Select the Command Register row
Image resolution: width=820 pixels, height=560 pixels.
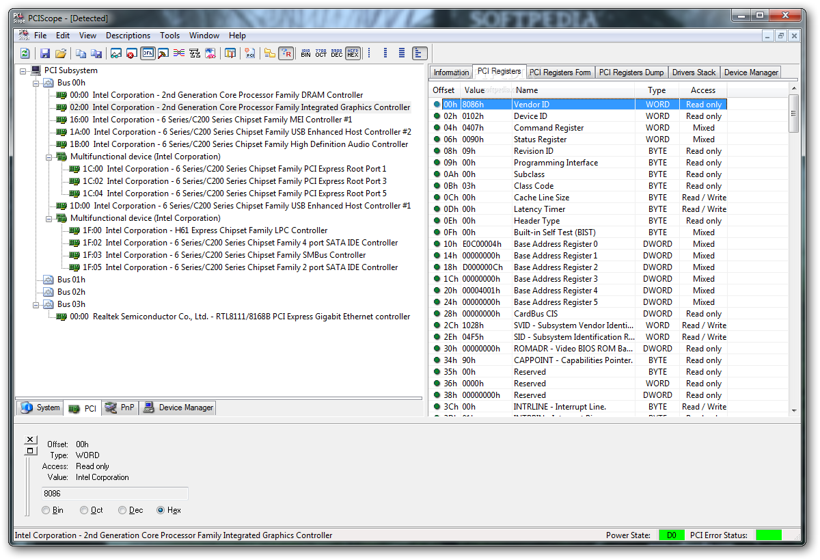tap(579, 128)
